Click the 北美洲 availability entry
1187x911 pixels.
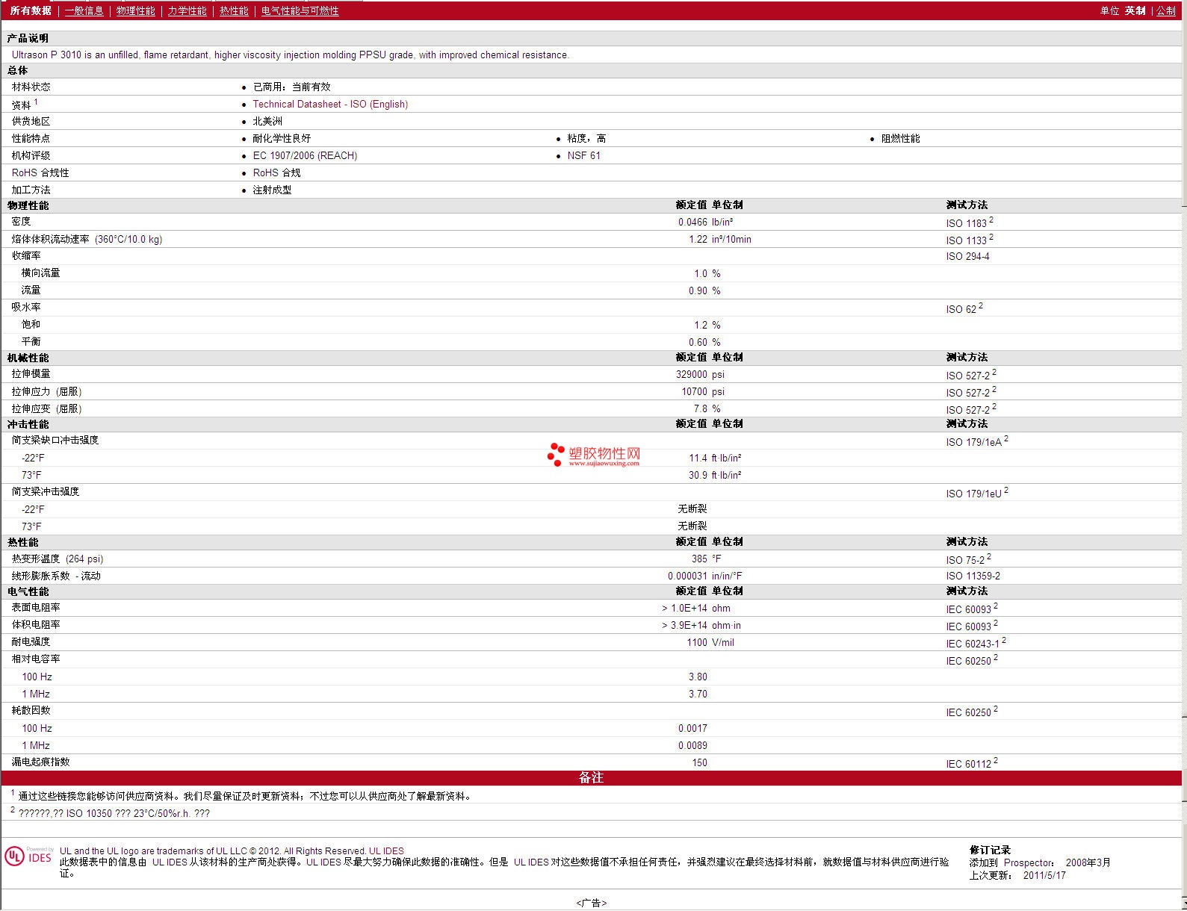click(267, 121)
